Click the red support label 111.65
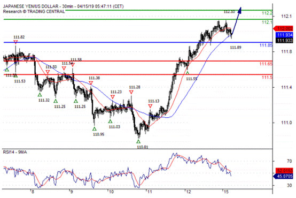The width and height of the screenshot is (296, 198). (266, 64)
